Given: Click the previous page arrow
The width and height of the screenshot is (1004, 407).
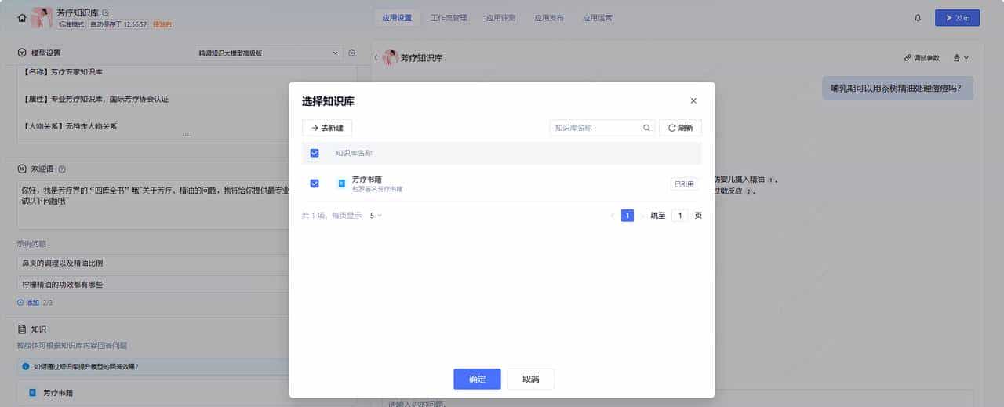Looking at the screenshot, I should 613,216.
